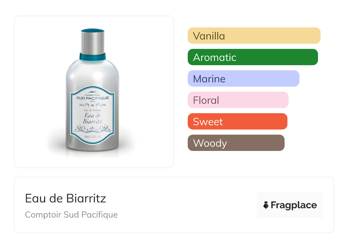Click the Comptoir Sud Pacifique brand subtitle
348x247 pixels.
click(71, 215)
